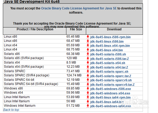Click download arrow icon for jdk-6u45-linux-x64.bin
This screenshot has height=113, width=158.
pos(88,50)
